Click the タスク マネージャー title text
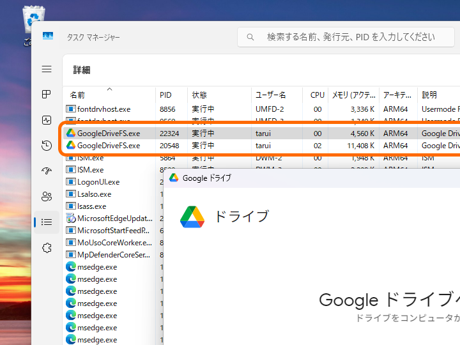 93,37
